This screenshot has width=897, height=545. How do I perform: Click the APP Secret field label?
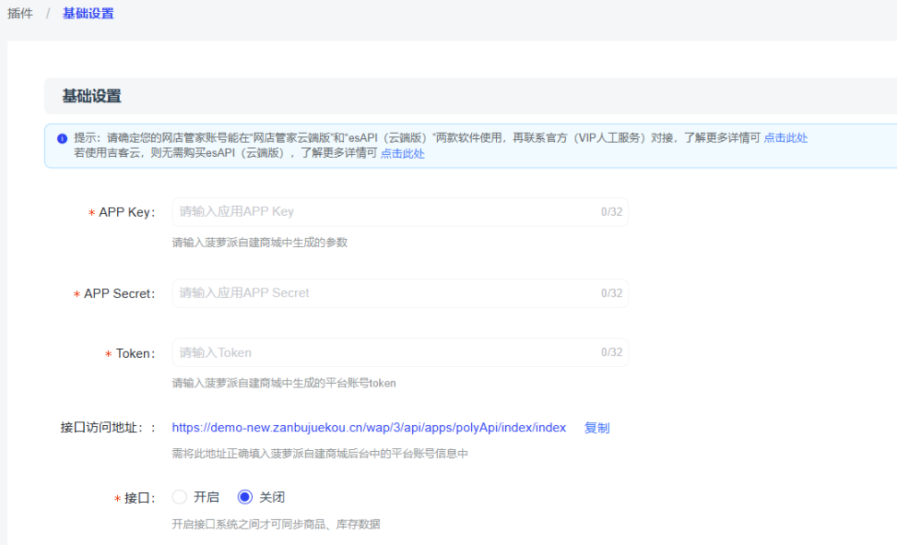pyautogui.click(x=119, y=294)
